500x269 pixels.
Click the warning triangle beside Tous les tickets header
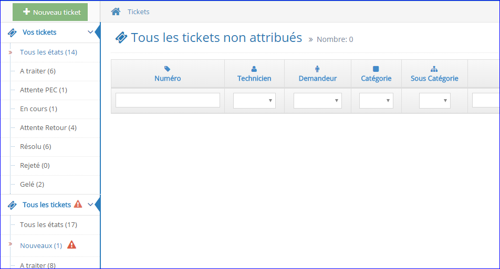pos(78,205)
